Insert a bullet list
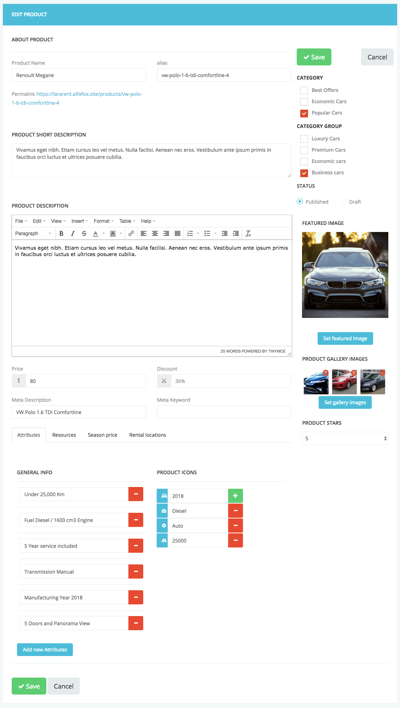The width and height of the screenshot is (400, 708). (208, 233)
